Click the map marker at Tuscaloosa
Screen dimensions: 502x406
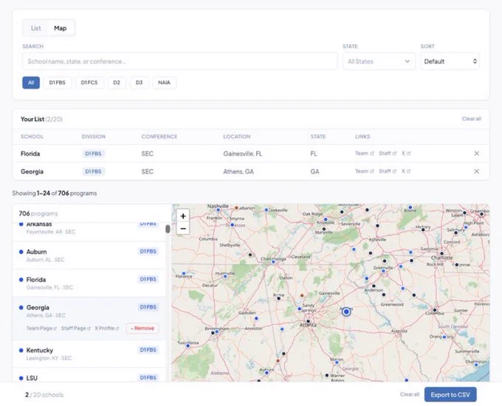point(188,345)
